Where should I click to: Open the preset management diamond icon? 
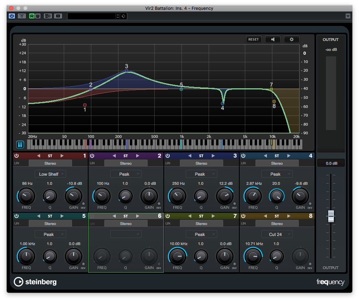click(124, 16)
